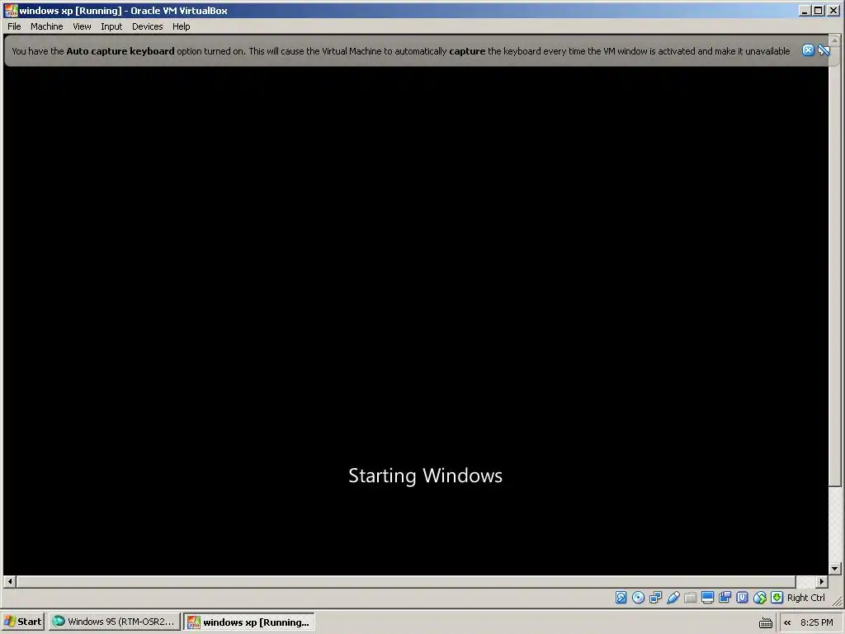Dismiss the Auto capture keyboard notification
The width and height of the screenshot is (845, 634).
coord(808,50)
